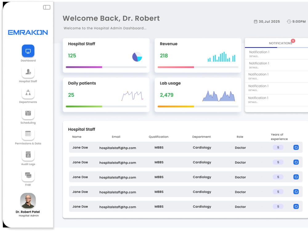Click the experience badge in first staff row
This screenshot has width=308, height=231.
(x=278, y=147)
